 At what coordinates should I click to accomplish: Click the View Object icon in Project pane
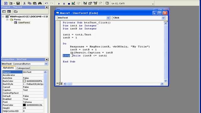coord(9,12)
